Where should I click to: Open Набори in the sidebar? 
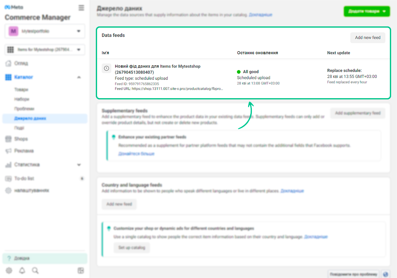pyautogui.click(x=22, y=99)
